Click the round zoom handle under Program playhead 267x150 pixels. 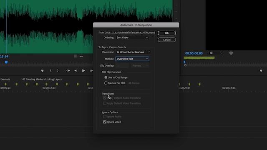(x=185, y=65)
